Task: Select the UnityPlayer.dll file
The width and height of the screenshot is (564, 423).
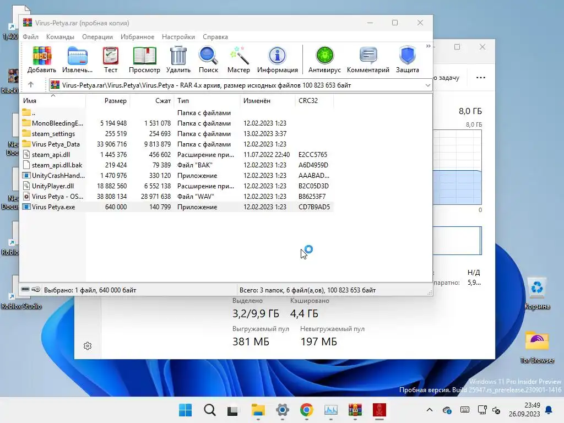Action: 176,186
